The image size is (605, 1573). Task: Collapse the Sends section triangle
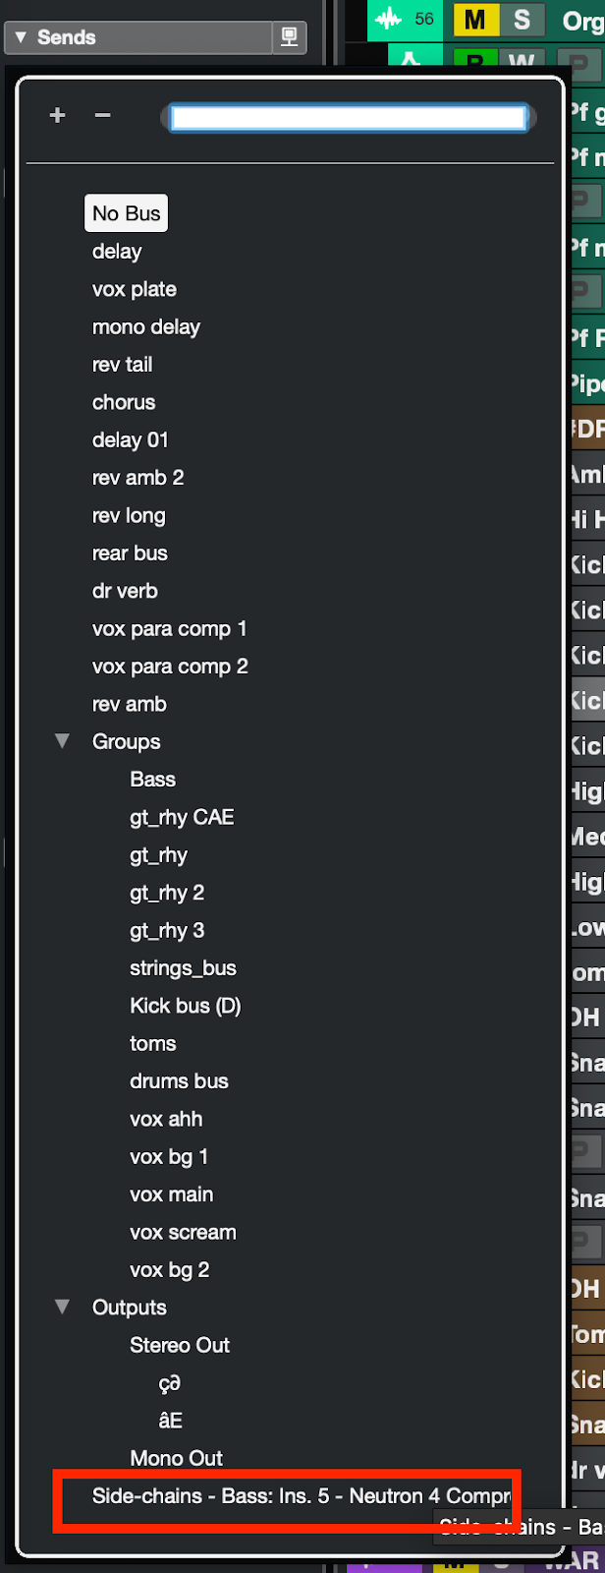point(20,37)
